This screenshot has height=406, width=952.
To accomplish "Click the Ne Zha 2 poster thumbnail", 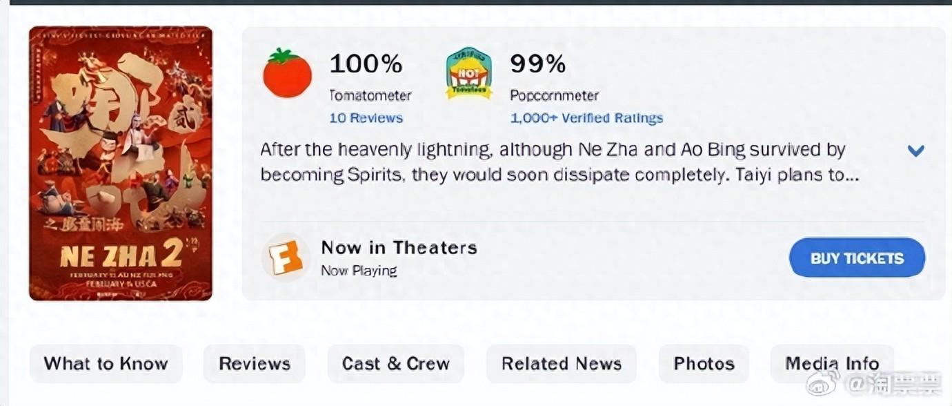I will click(121, 164).
